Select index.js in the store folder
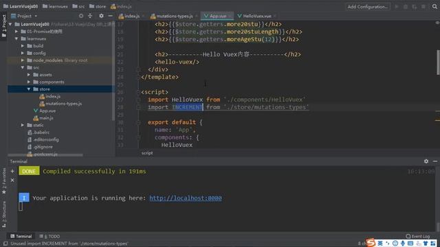 50,96
